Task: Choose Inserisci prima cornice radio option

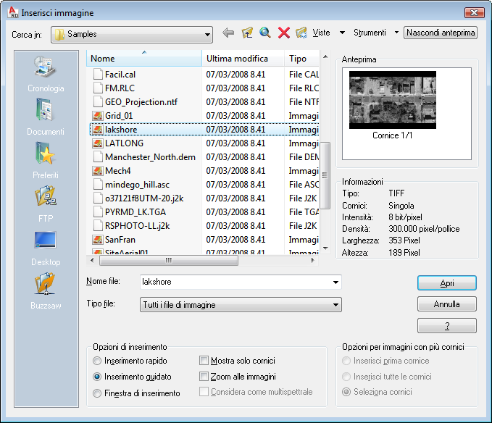Action: point(346,361)
